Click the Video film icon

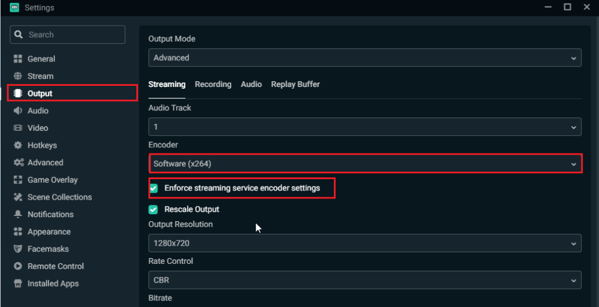pyautogui.click(x=18, y=128)
